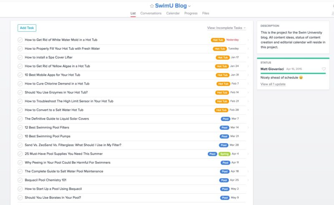Mark How to Start Up a Pool Using Baquacil complete
The height and width of the screenshot is (205, 334).
[x=20, y=189]
